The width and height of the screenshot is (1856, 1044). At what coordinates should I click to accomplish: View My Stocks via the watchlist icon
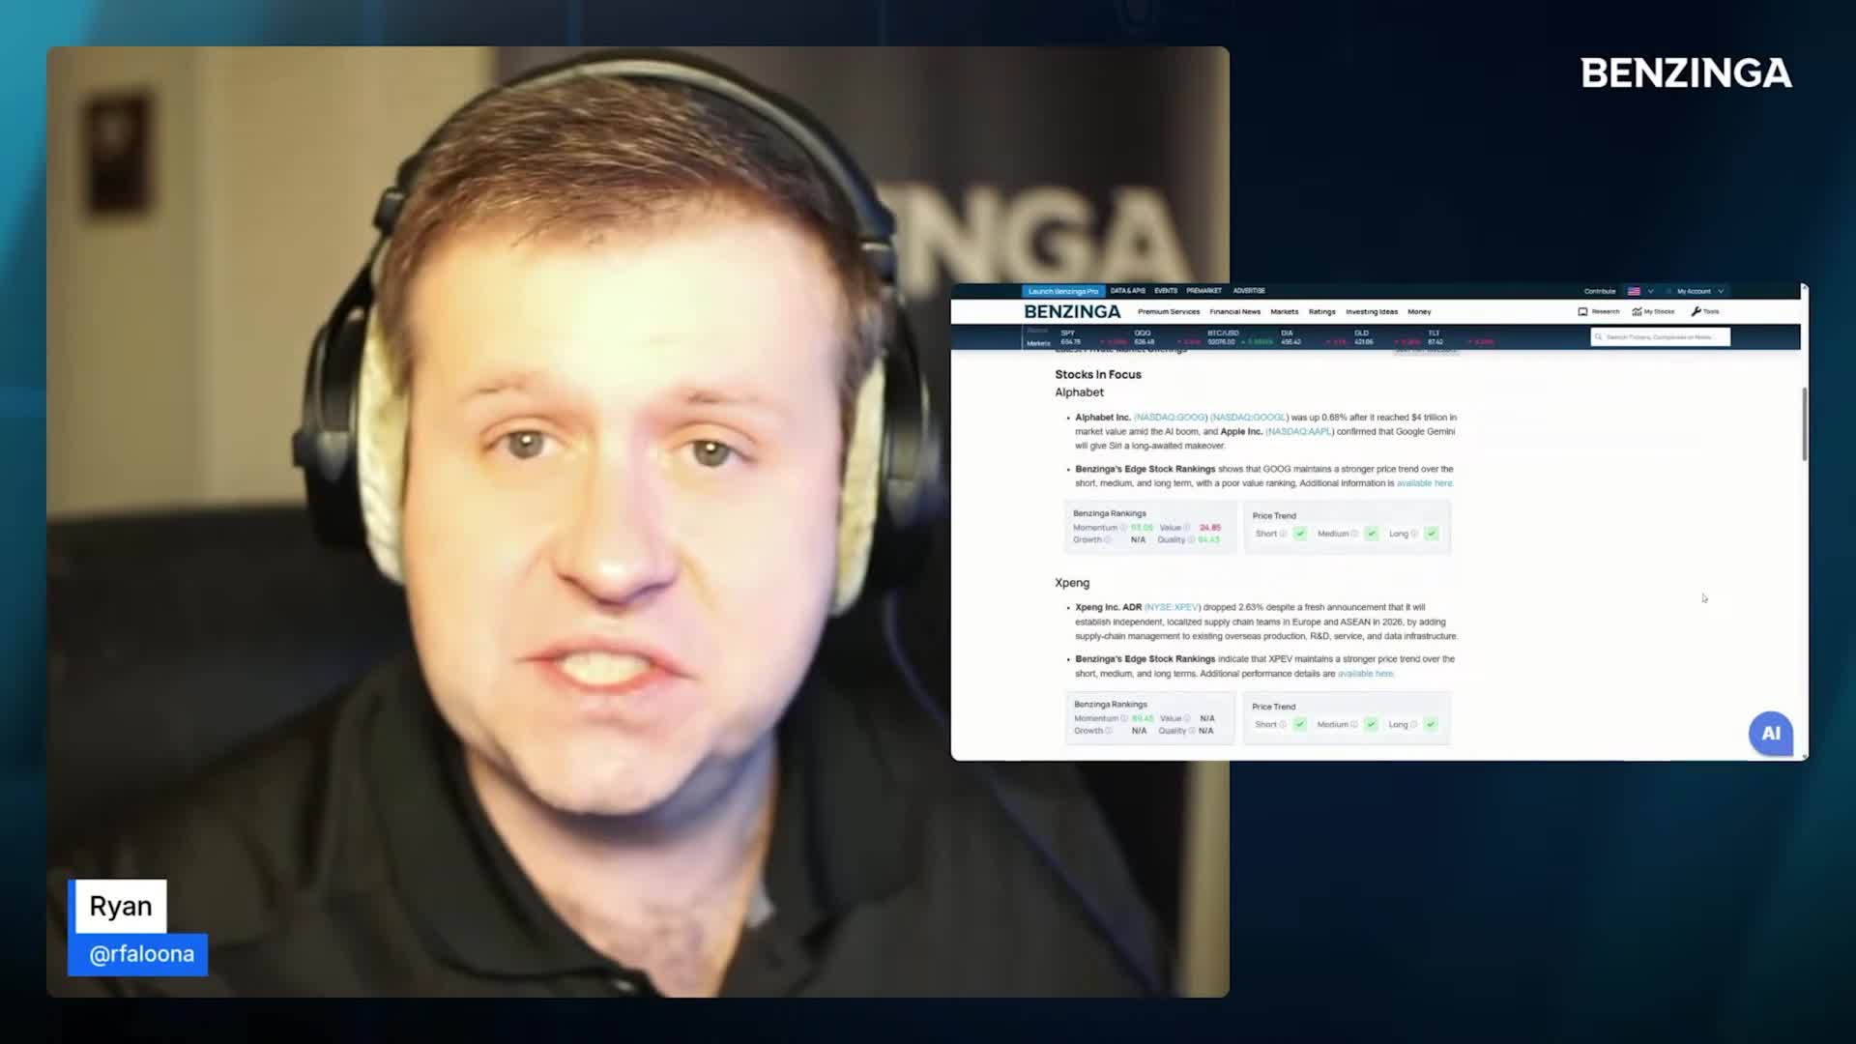(1638, 311)
